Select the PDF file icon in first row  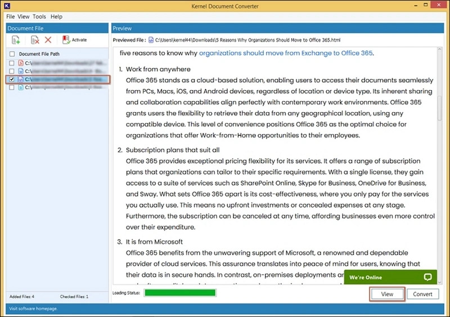20,63
